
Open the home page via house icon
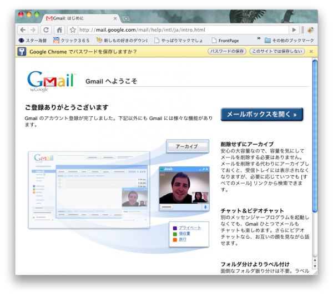[x=59, y=30]
